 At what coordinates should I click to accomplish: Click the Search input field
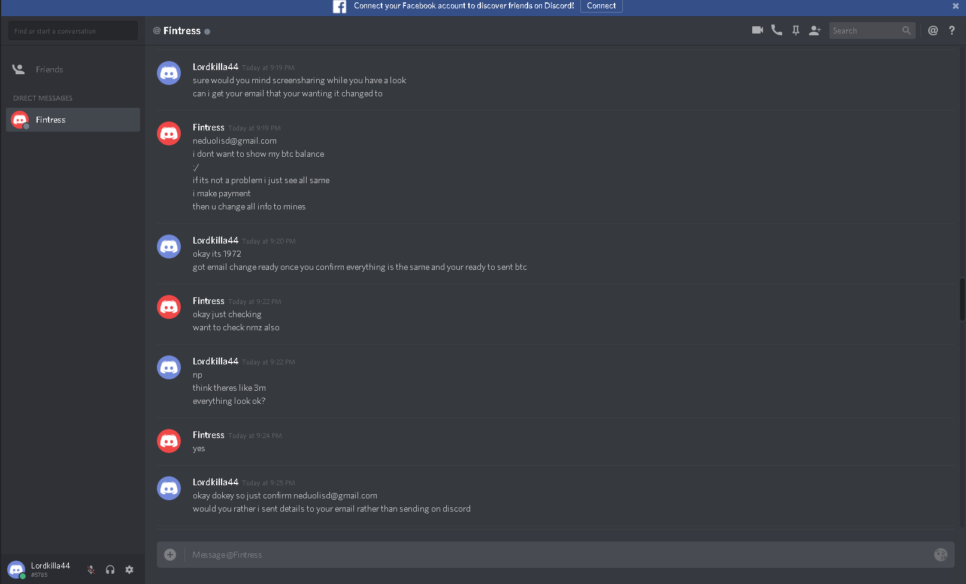(866, 31)
